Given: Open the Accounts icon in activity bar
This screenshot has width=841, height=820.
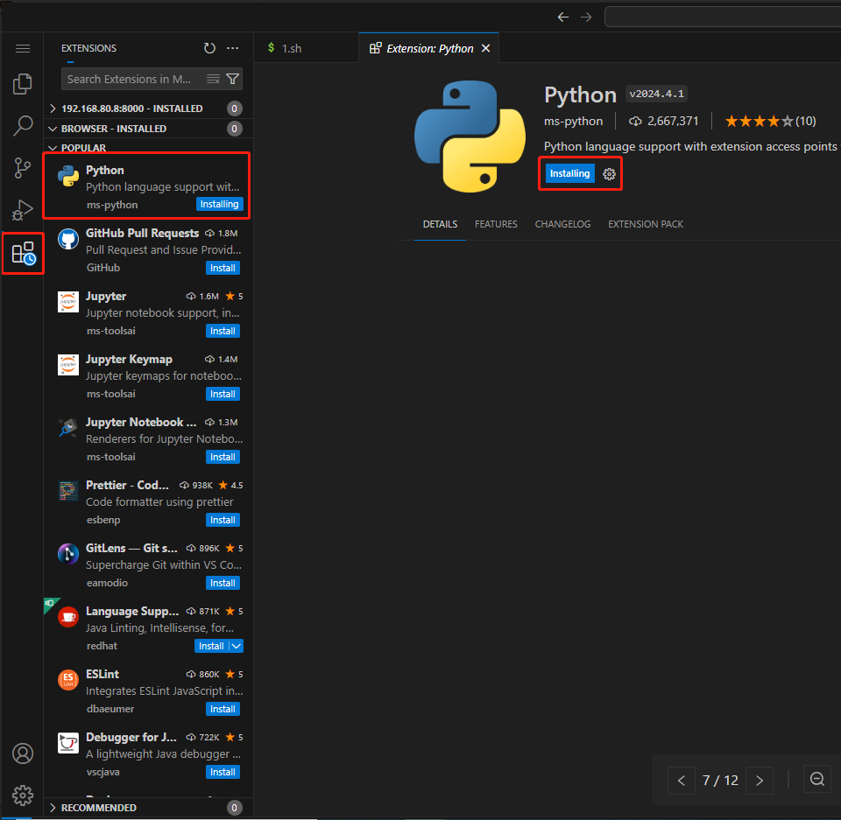Looking at the screenshot, I should click(x=23, y=753).
